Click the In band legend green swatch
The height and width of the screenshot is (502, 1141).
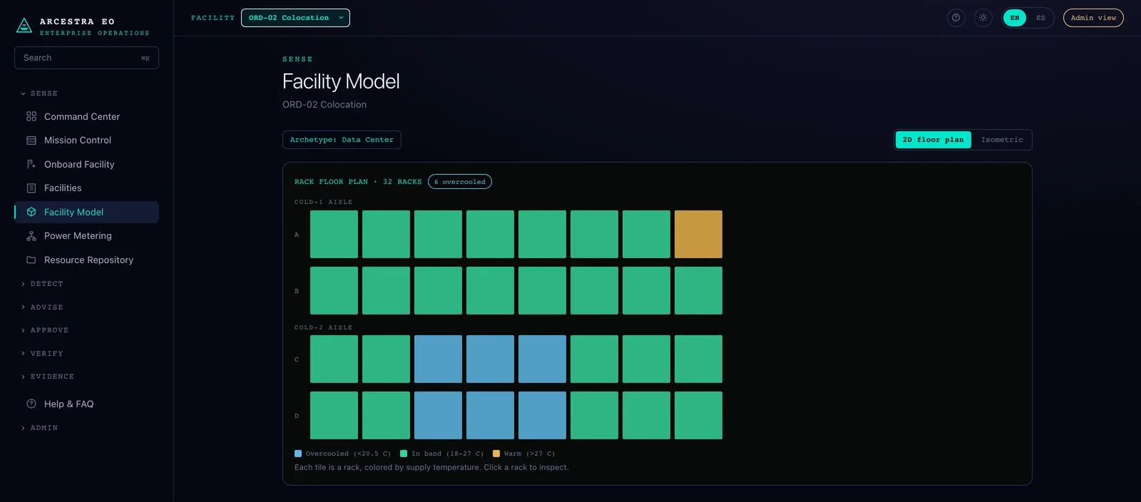[x=404, y=454]
